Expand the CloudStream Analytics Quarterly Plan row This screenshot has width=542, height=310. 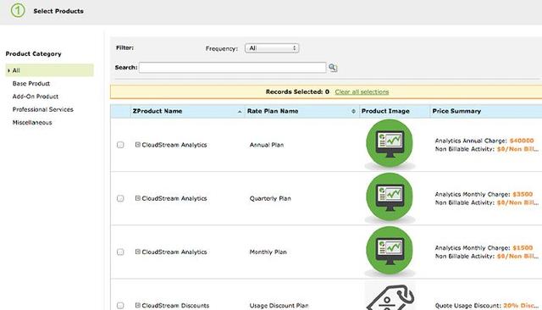137,198
